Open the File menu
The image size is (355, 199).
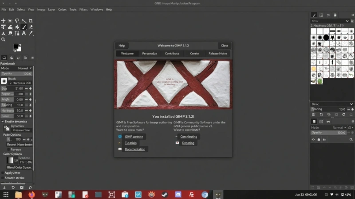tap(4, 9)
